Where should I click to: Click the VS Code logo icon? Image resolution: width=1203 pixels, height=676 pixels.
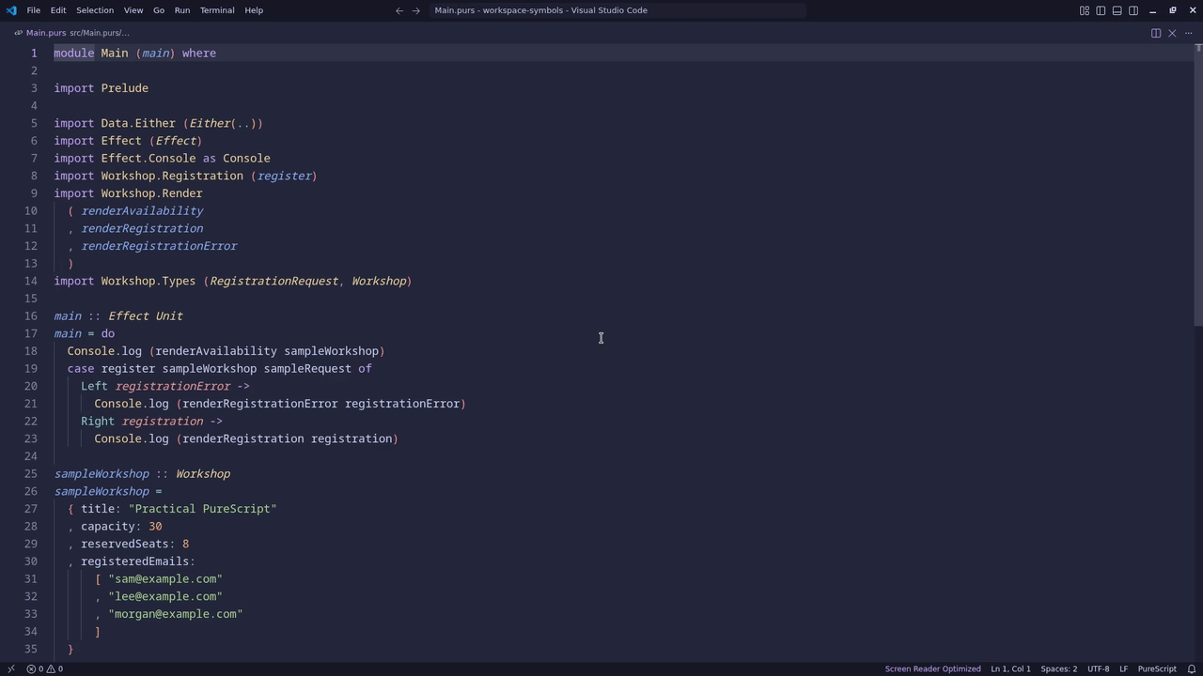pos(11,10)
